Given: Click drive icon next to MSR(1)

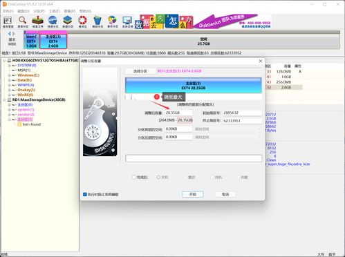Looking at the screenshot, I should tap(15, 70).
